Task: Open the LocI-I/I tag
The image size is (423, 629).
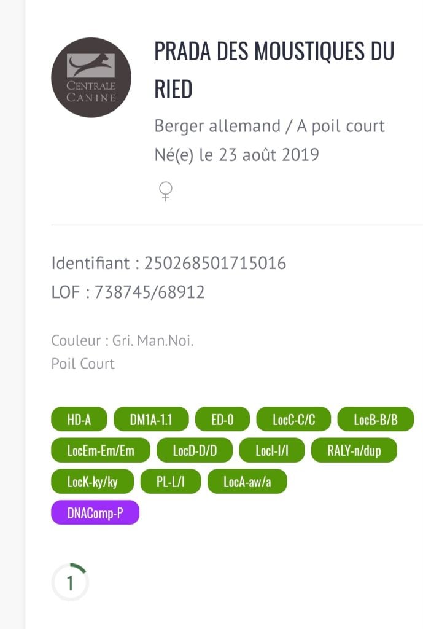Action: coord(271,451)
